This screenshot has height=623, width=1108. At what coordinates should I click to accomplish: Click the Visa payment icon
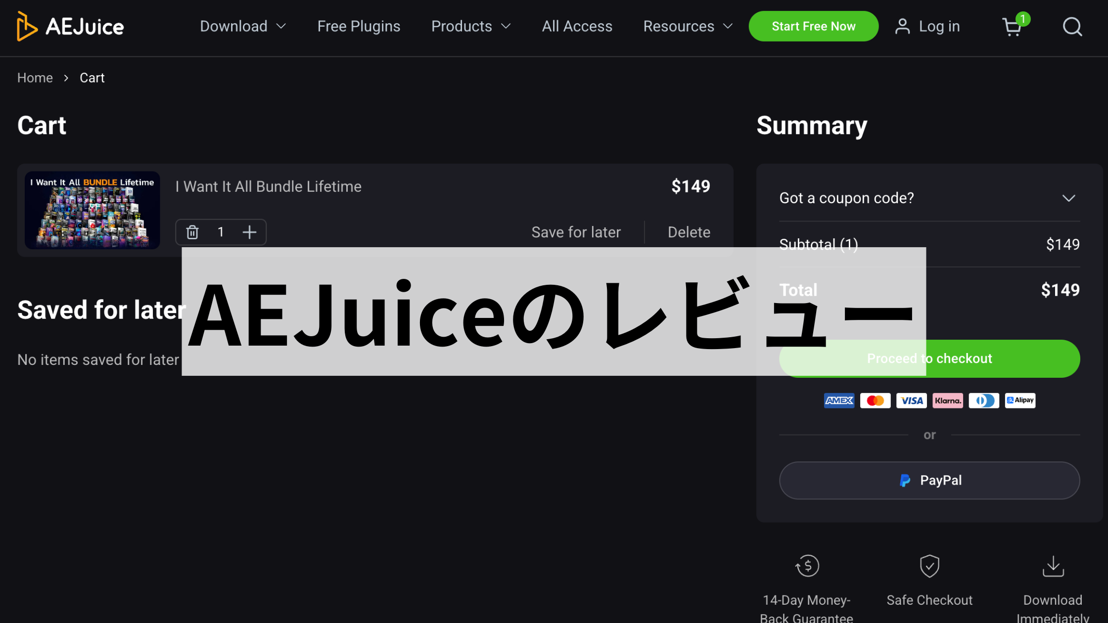click(x=911, y=400)
